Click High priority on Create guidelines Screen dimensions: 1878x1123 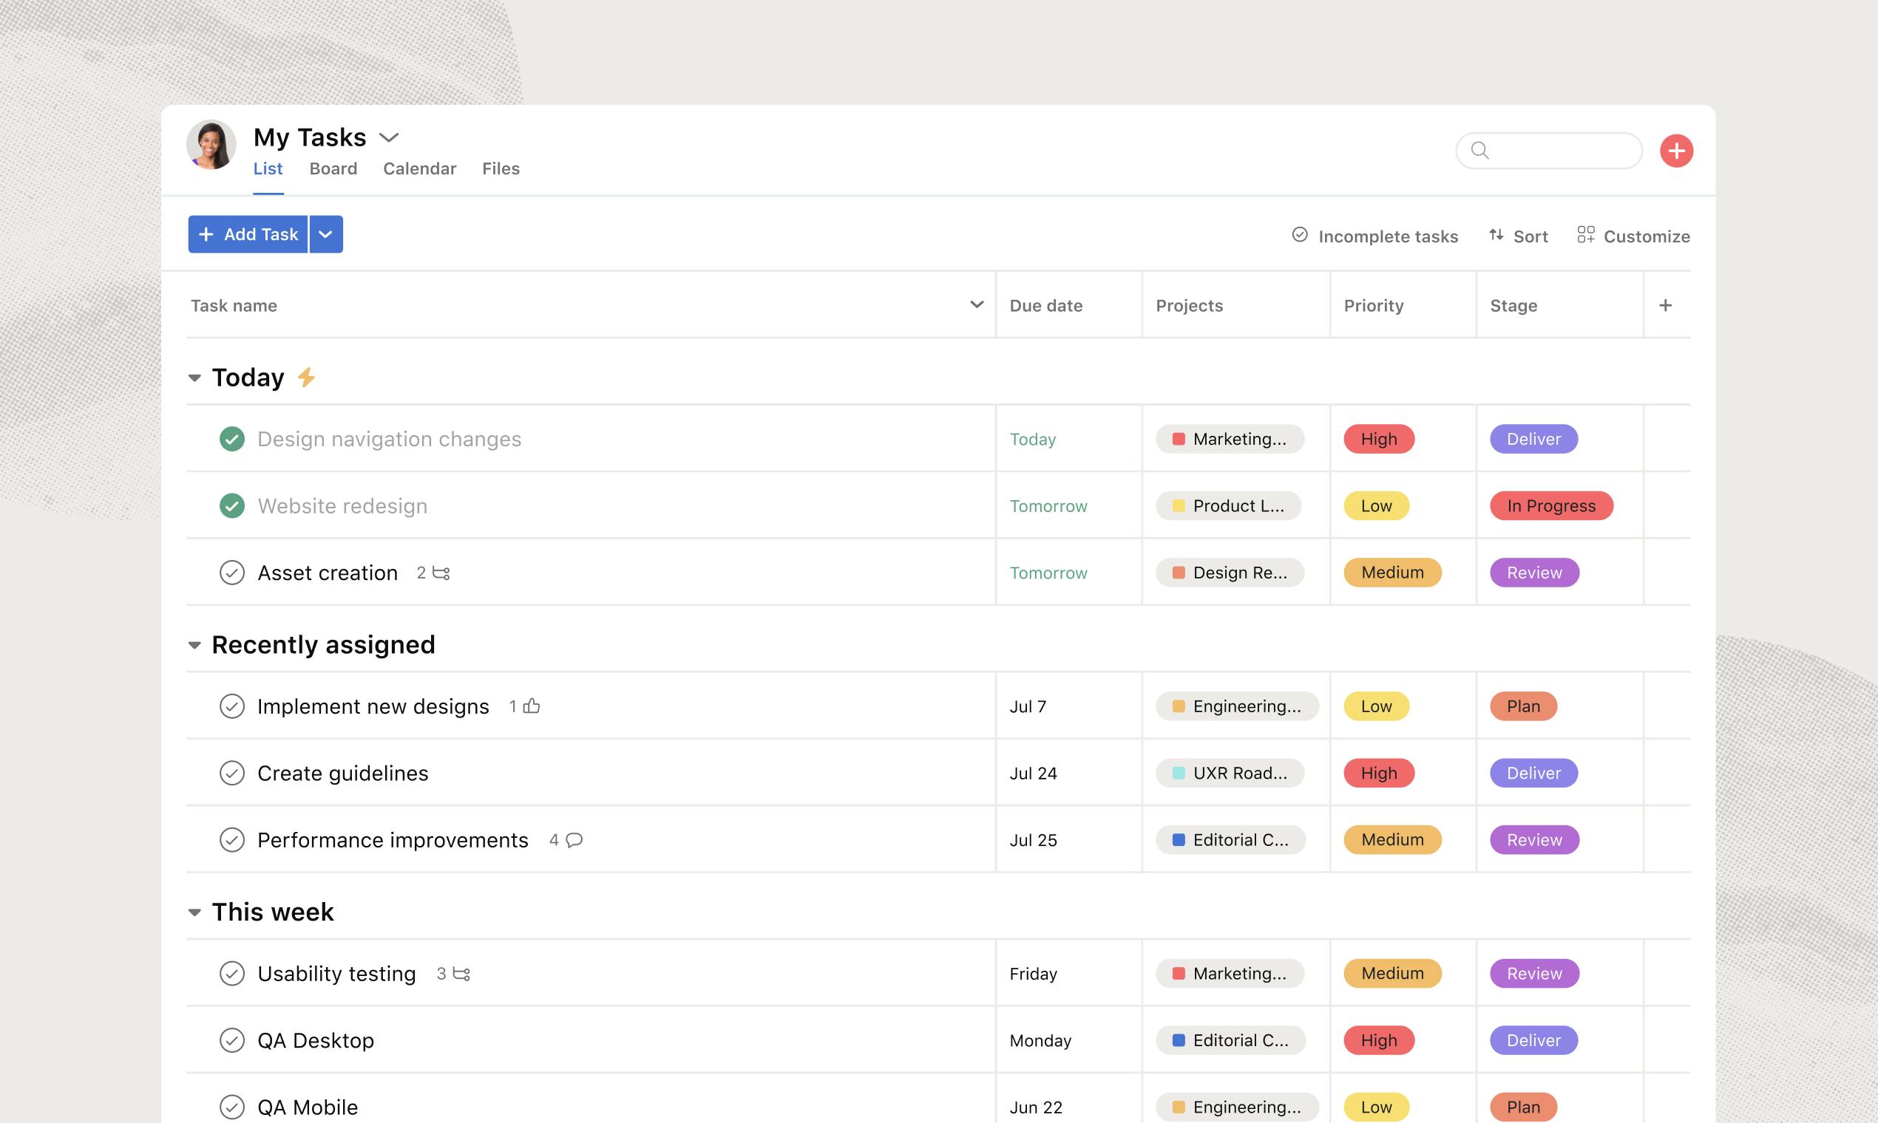click(1379, 773)
